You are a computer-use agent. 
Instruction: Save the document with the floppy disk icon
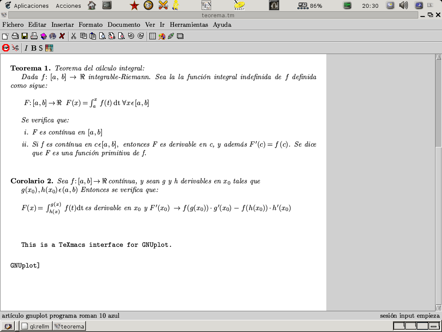[x=25, y=36]
